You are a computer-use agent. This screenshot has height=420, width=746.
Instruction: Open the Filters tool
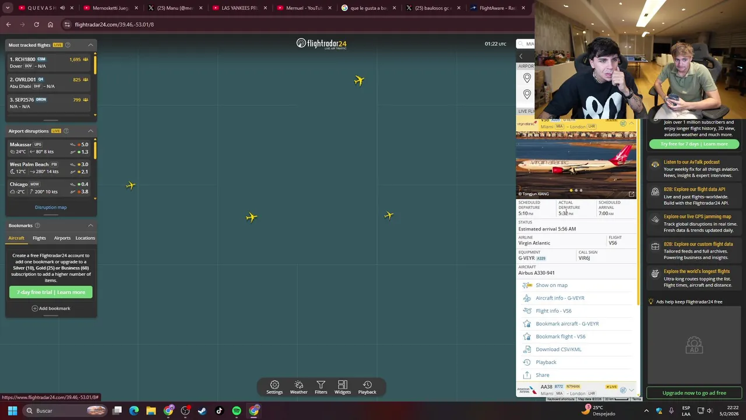pos(321,387)
